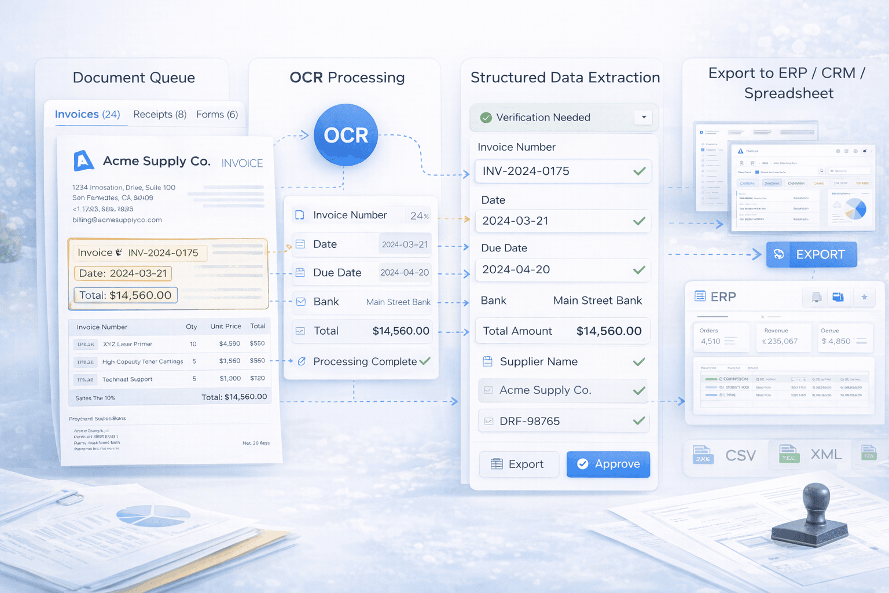The height and width of the screenshot is (593, 889).
Task: Click the Date input field 2024-03-21
Action: (x=563, y=221)
